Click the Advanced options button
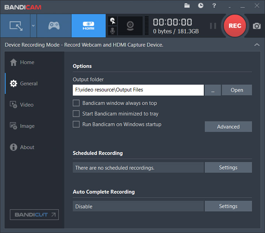 tap(228, 126)
